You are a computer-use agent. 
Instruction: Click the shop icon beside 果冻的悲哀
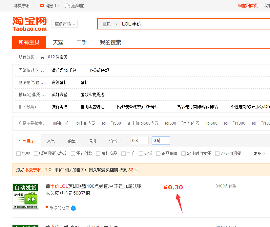(x=47, y=208)
